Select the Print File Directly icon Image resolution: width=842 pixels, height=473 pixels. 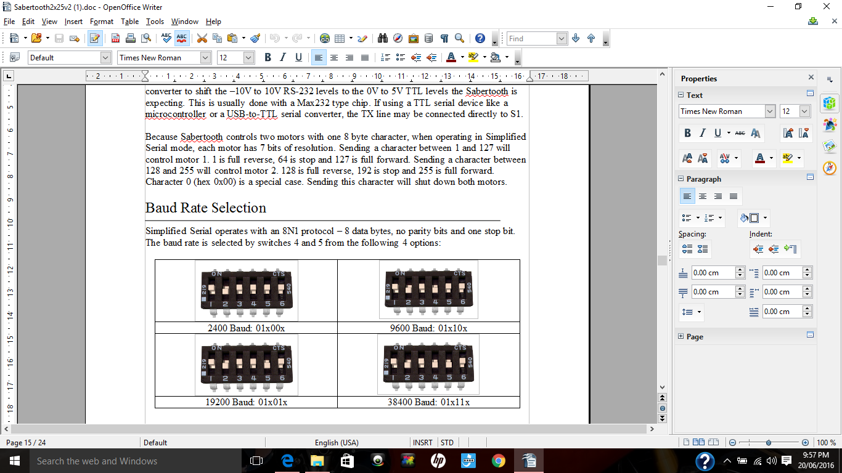click(x=130, y=38)
